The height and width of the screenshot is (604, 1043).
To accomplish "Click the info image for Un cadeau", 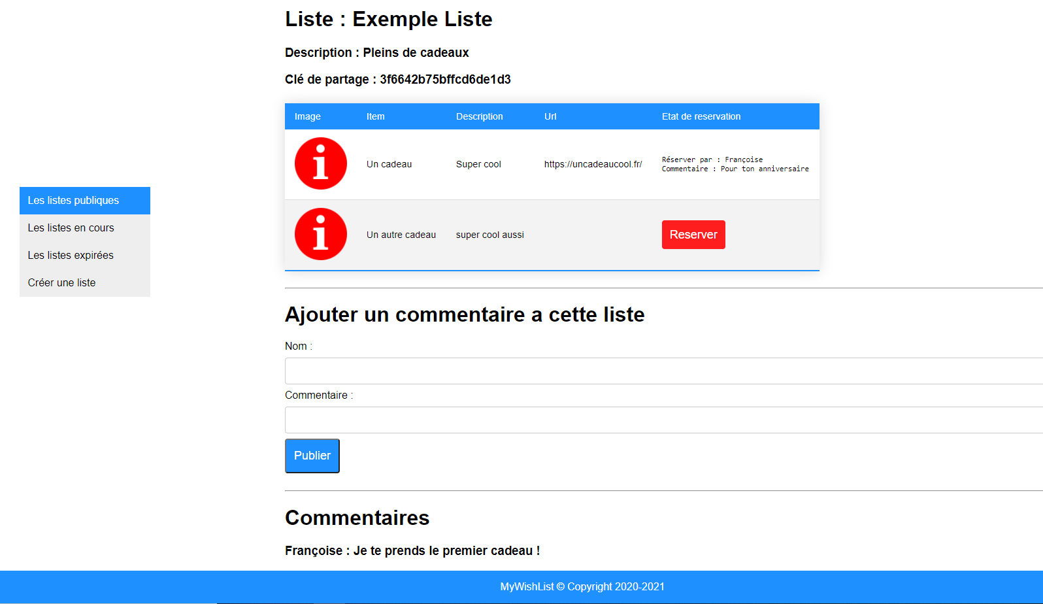I will click(320, 163).
